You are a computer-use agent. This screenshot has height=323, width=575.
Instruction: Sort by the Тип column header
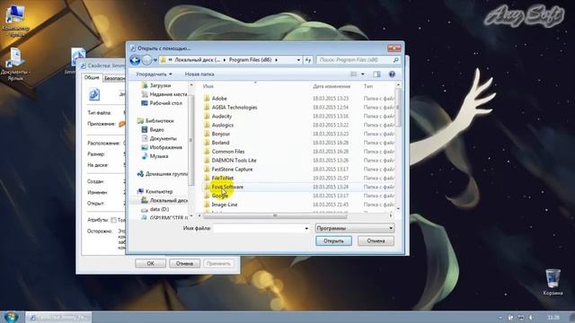[x=368, y=86]
